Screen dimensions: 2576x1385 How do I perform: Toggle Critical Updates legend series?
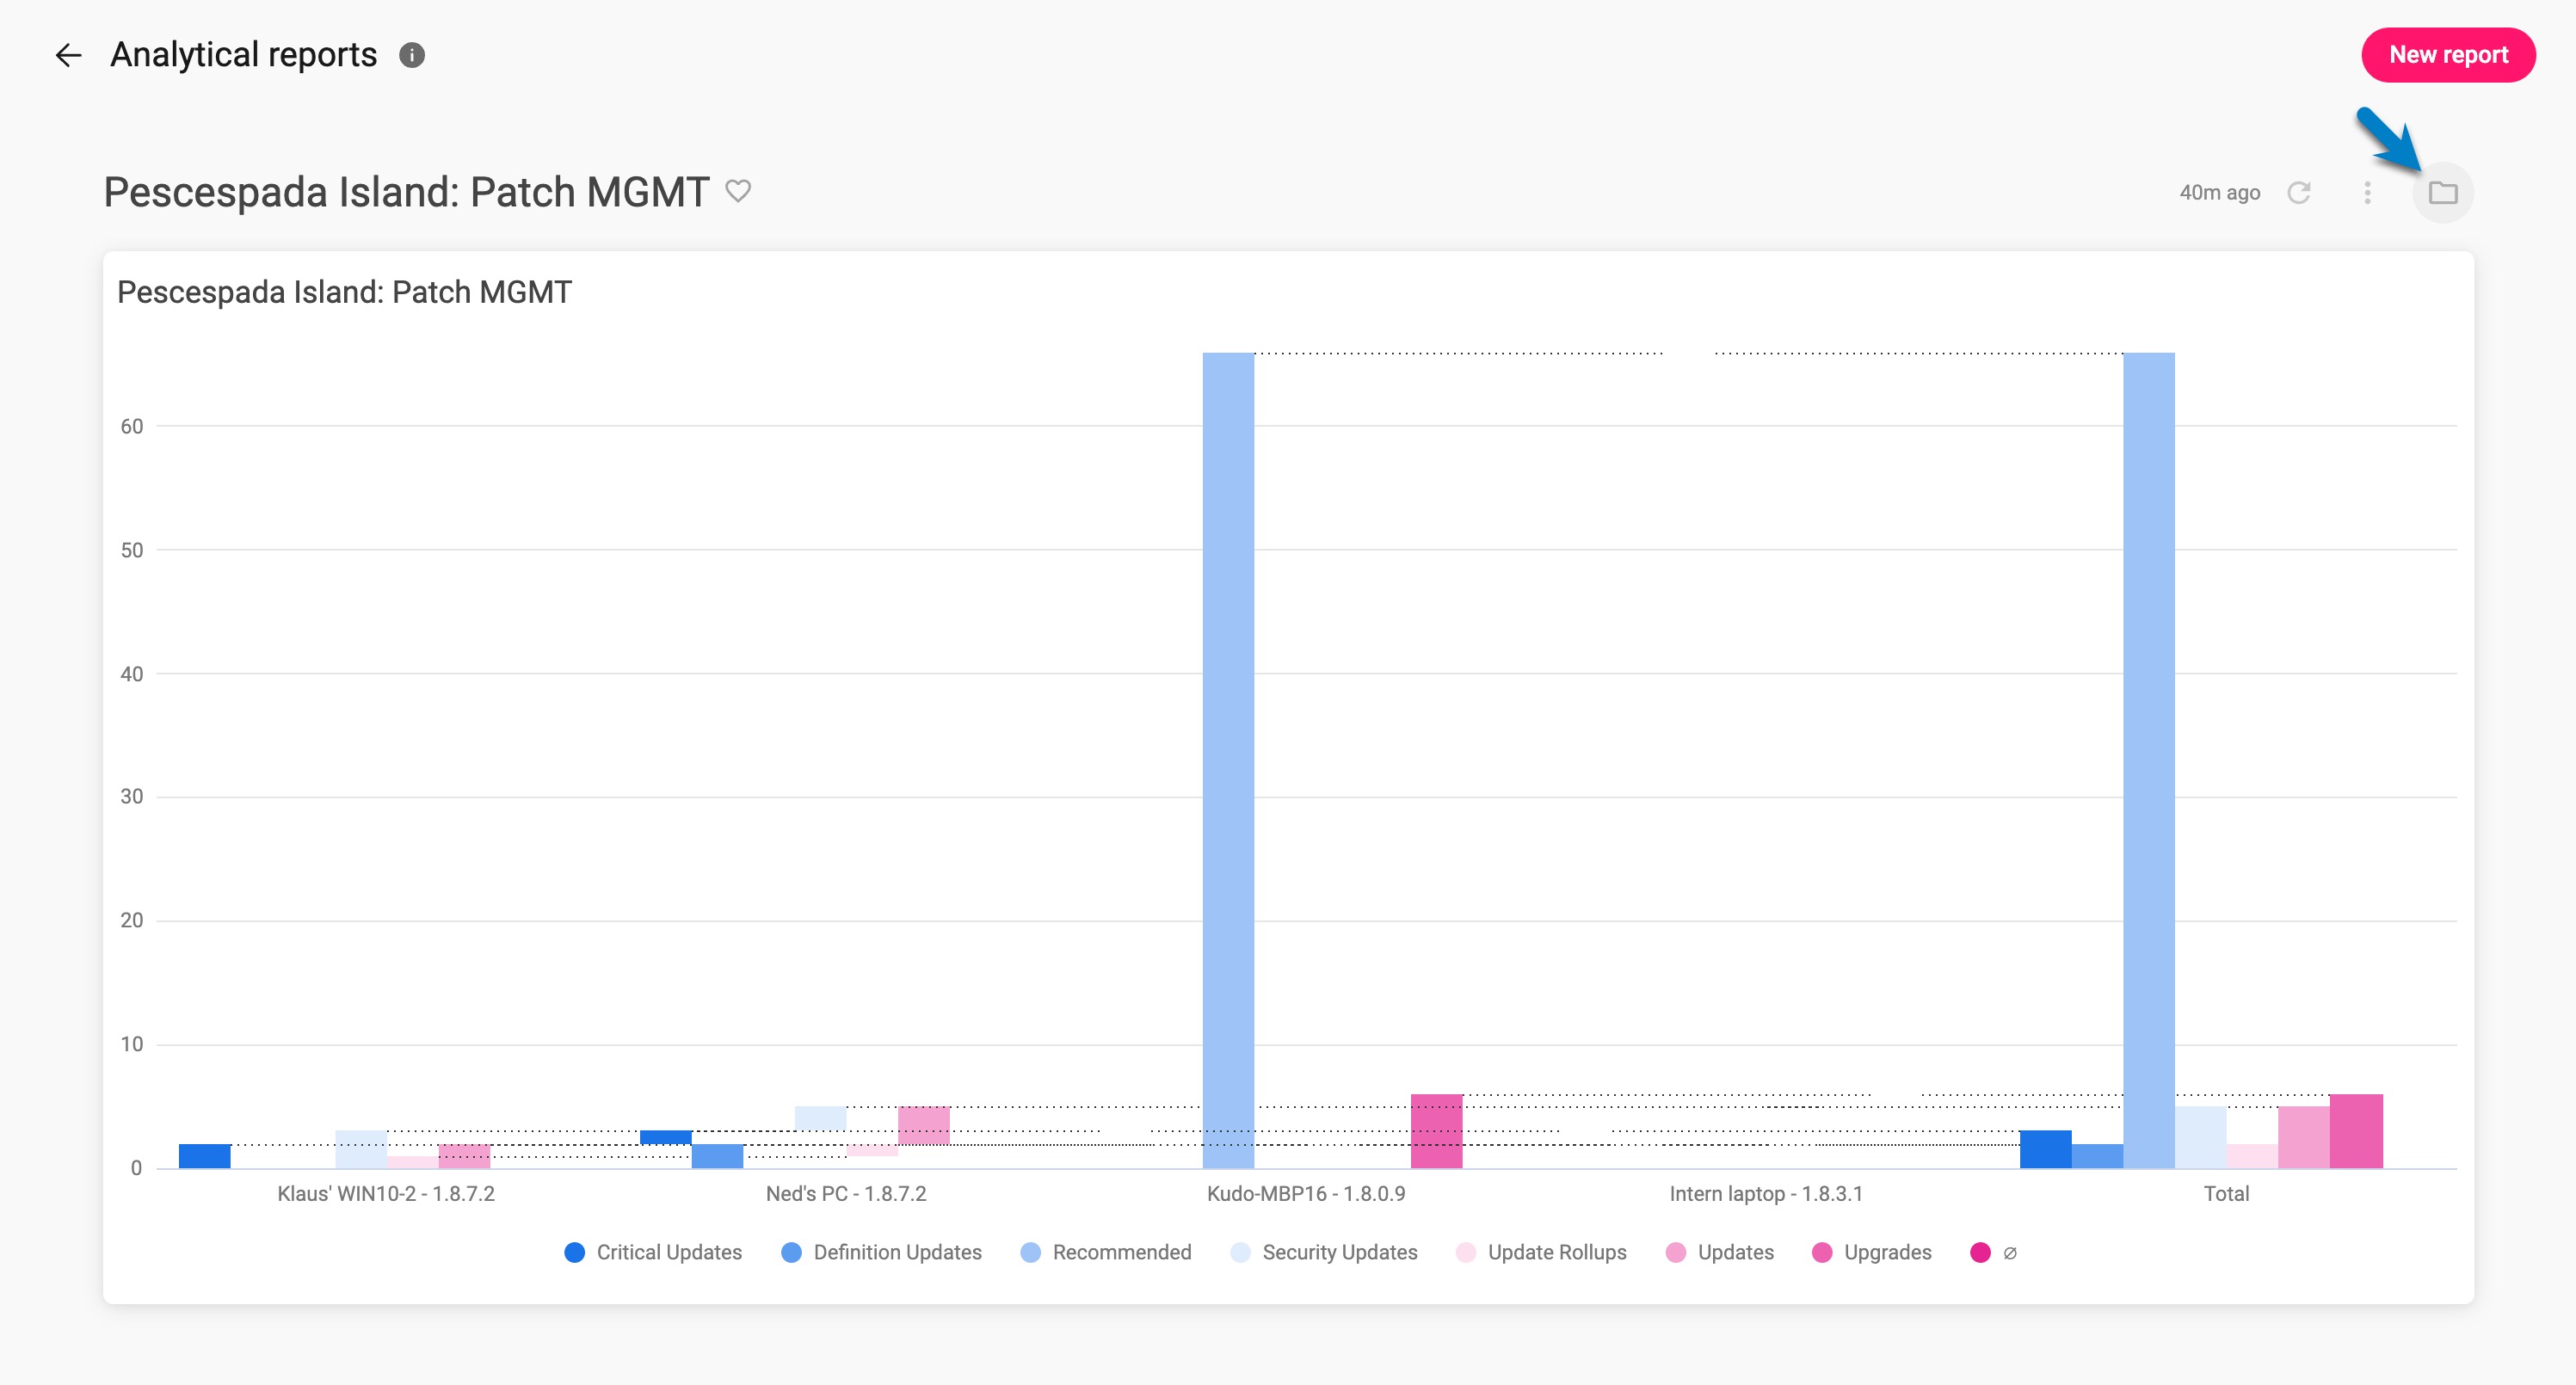pyautogui.click(x=653, y=1252)
